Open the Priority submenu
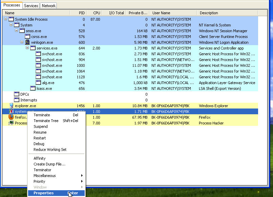Viewport: 273px width, 197px height. pyautogui.click(x=56, y=181)
